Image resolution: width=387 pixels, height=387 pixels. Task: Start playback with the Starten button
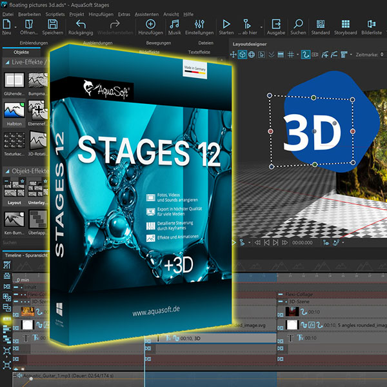pyautogui.click(x=226, y=25)
